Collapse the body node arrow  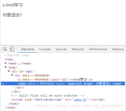[6, 67]
